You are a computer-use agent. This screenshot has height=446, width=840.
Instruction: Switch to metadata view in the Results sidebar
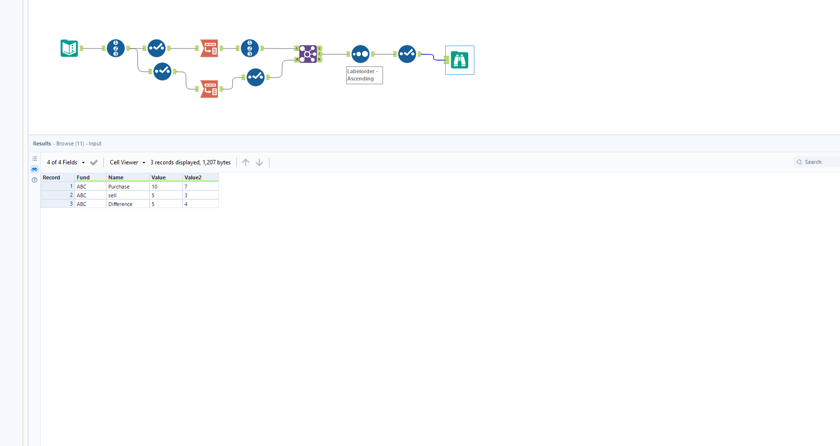(34, 159)
